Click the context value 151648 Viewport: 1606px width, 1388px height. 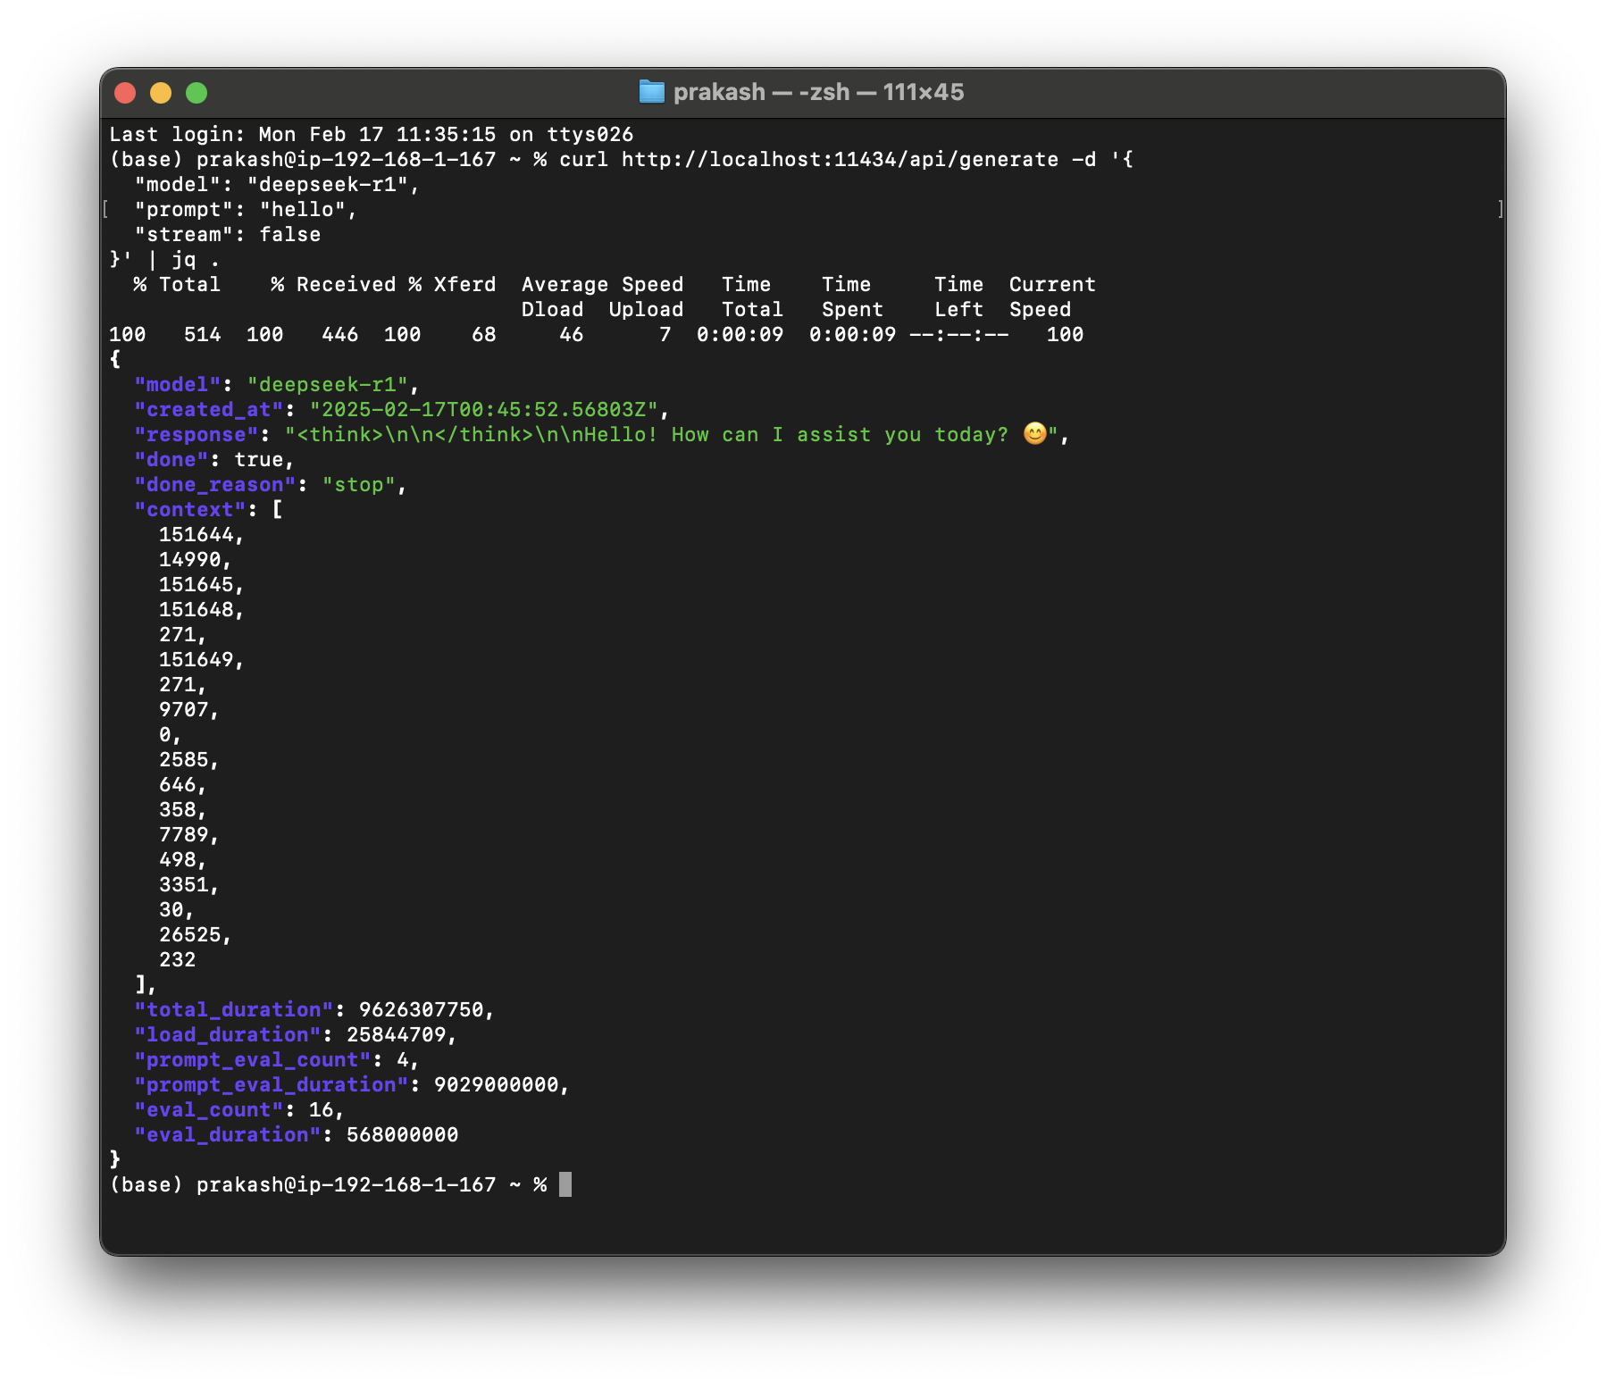pos(197,610)
